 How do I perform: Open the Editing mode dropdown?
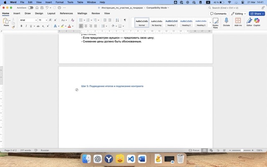point(238,13)
